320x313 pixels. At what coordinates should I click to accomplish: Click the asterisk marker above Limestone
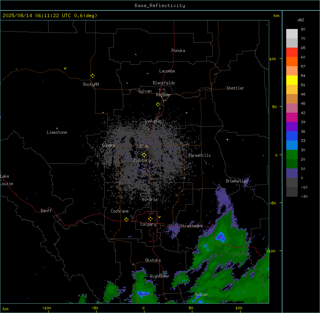click(57, 128)
